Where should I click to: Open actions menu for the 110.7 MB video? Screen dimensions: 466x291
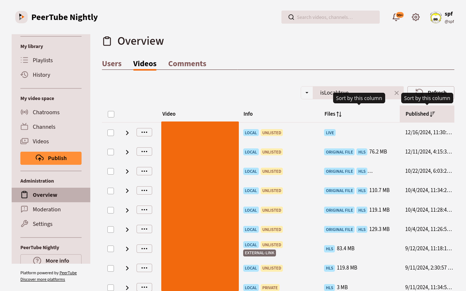coord(144,191)
